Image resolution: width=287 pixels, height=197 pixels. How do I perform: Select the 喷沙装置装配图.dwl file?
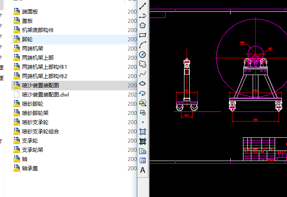click(45, 94)
